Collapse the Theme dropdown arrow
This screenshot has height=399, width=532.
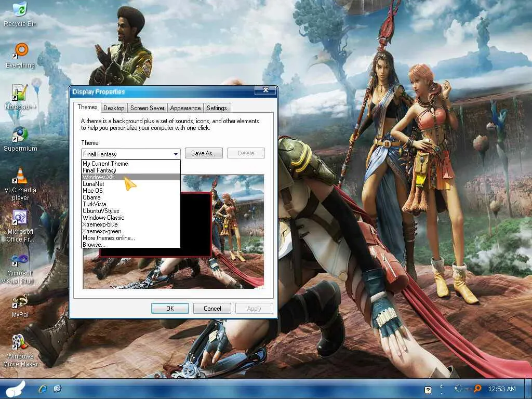coord(176,154)
